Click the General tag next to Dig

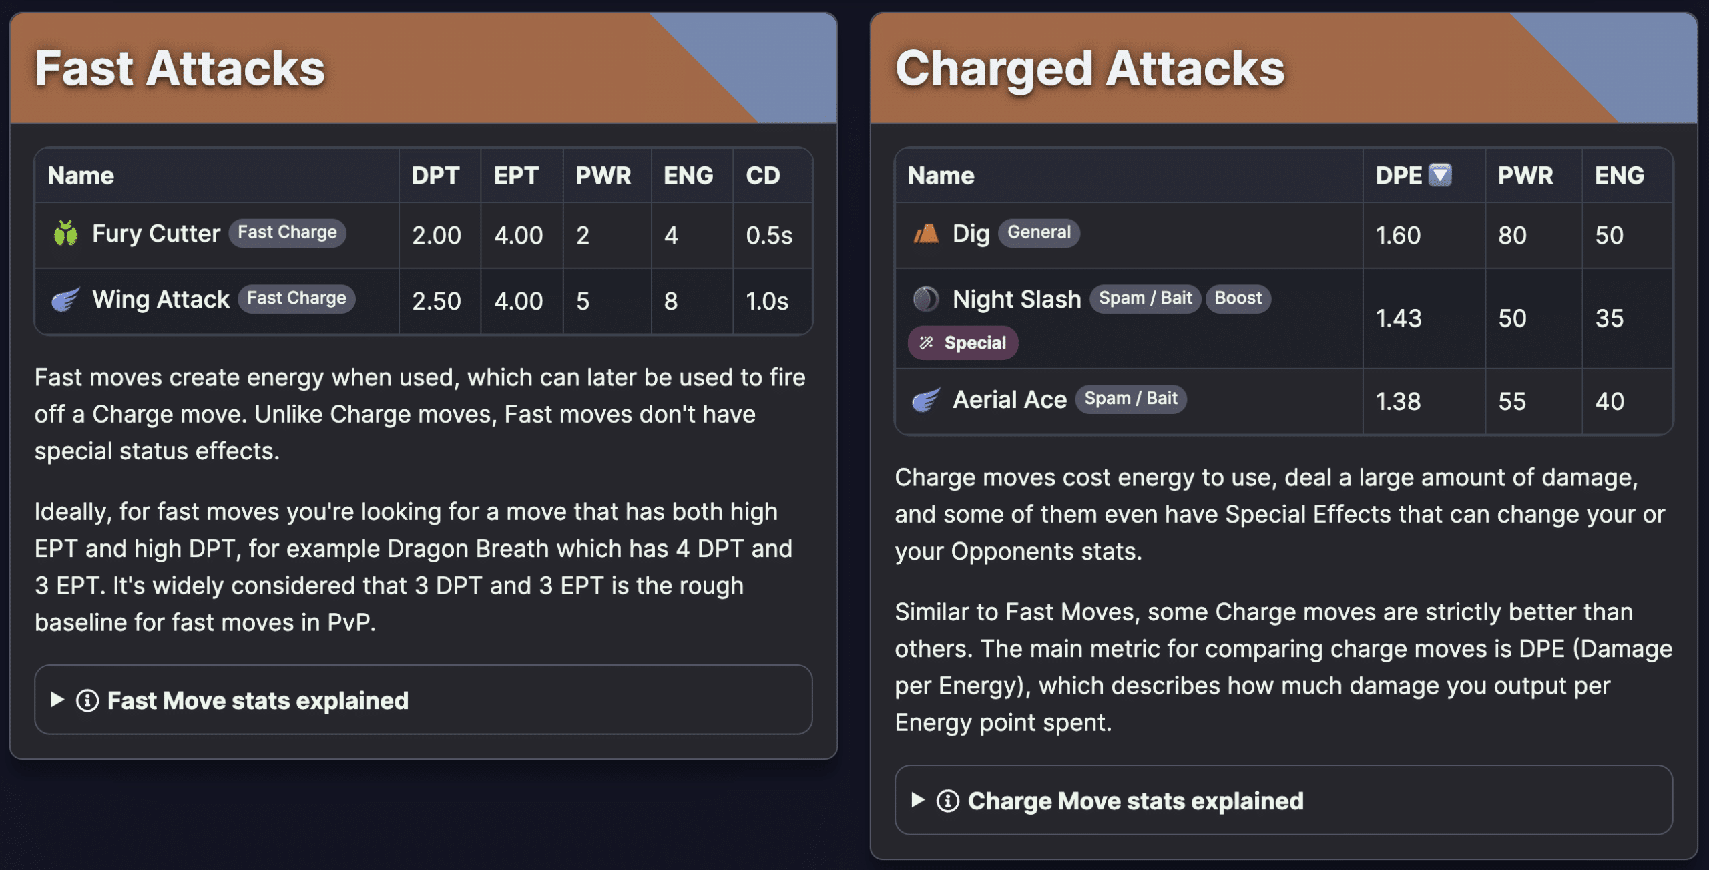pos(1039,233)
